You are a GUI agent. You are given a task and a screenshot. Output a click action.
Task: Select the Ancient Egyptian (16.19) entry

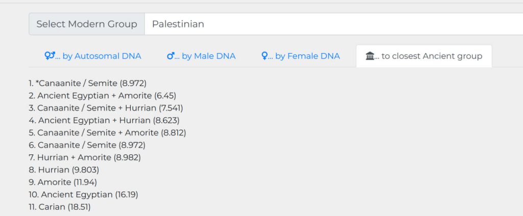click(x=83, y=195)
